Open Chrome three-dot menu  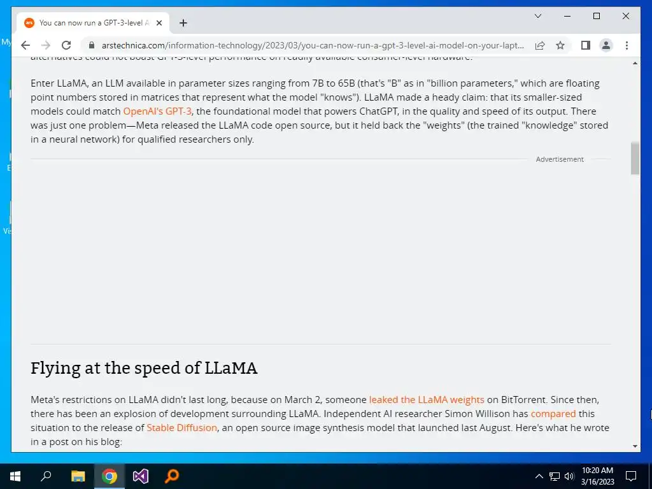[627, 45]
